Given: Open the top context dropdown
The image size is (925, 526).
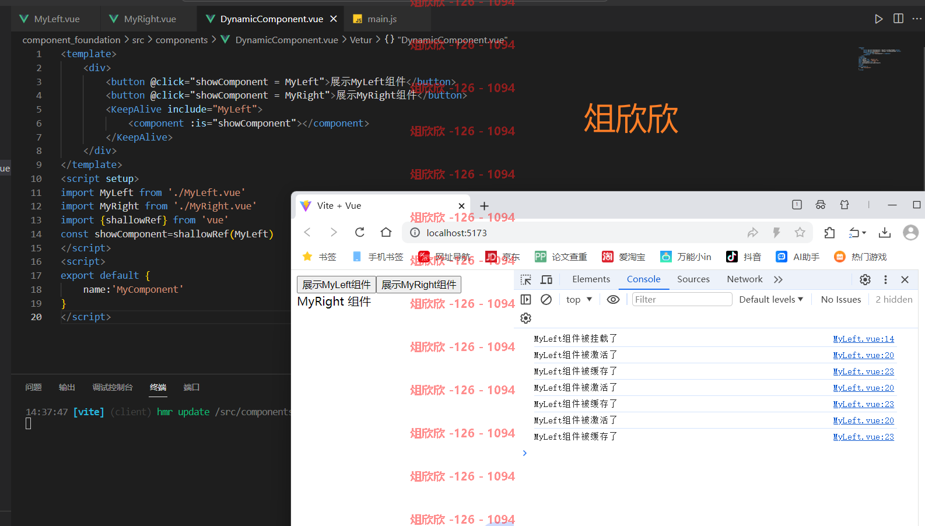Looking at the screenshot, I should 579,299.
